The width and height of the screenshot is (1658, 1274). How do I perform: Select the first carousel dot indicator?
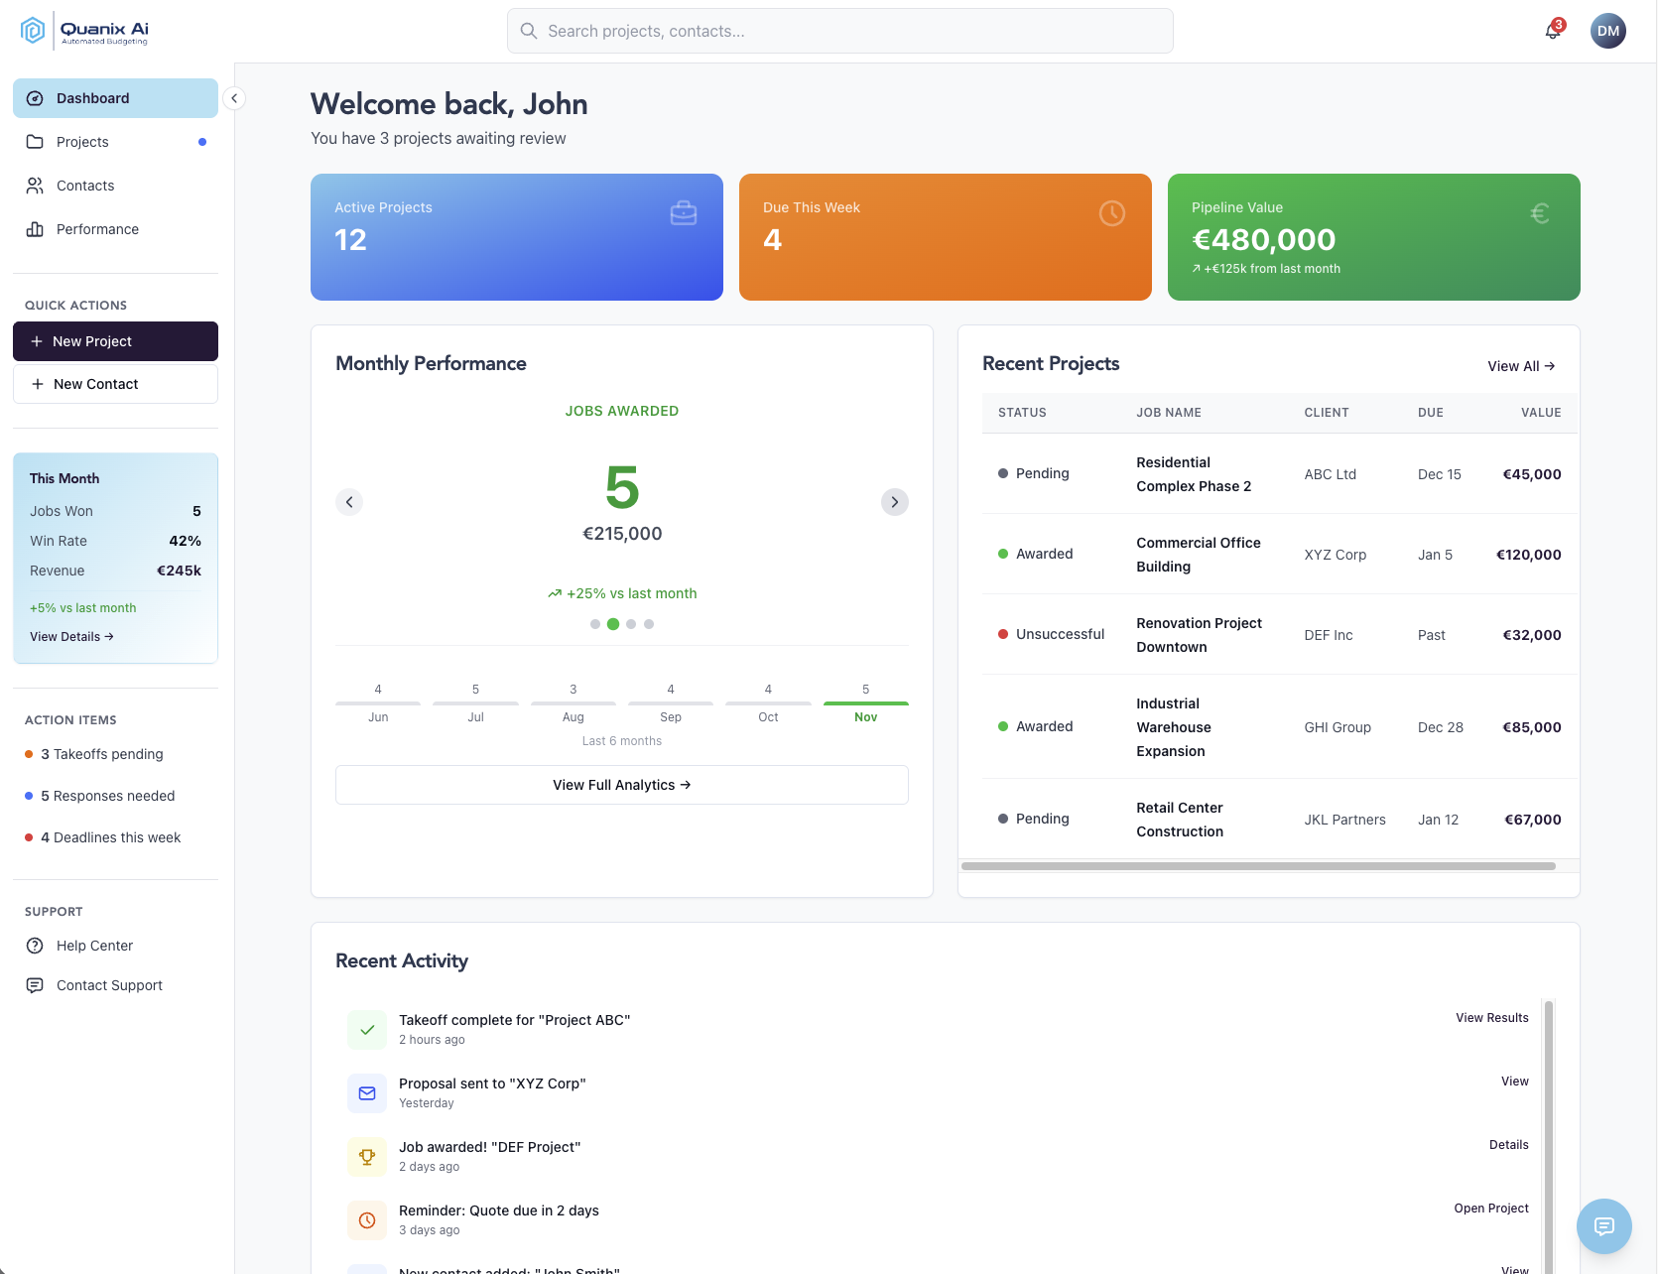pyautogui.click(x=595, y=624)
